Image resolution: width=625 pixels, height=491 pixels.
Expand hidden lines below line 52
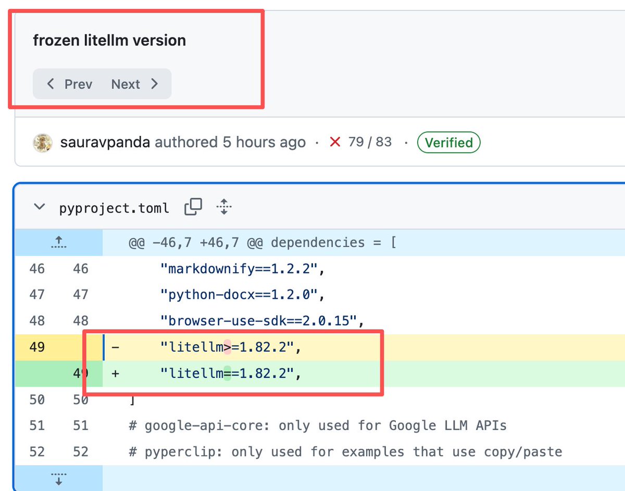59,477
